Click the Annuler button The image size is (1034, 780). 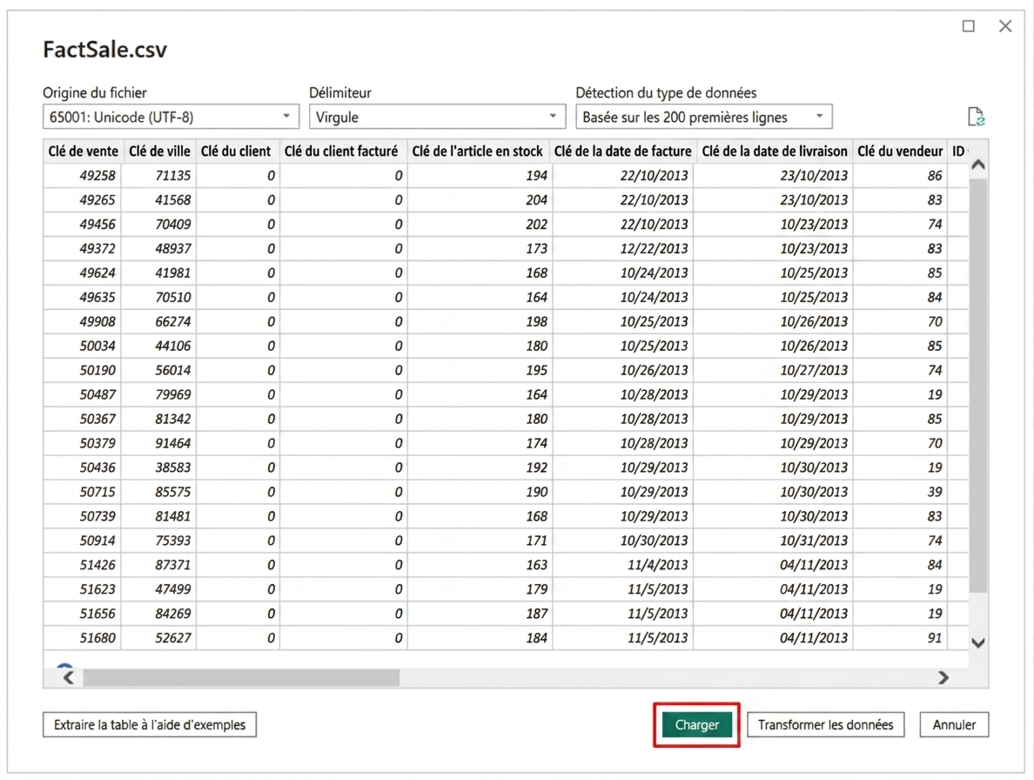[x=954, y=724]
